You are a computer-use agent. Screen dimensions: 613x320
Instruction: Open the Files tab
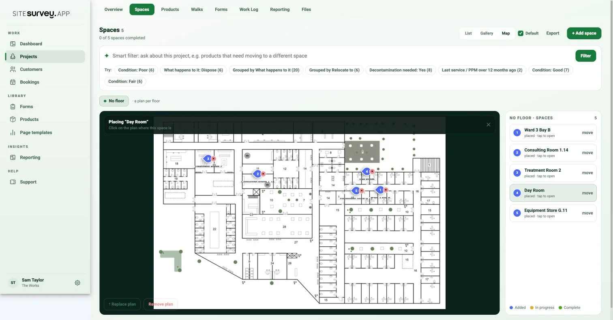(306, 9)
